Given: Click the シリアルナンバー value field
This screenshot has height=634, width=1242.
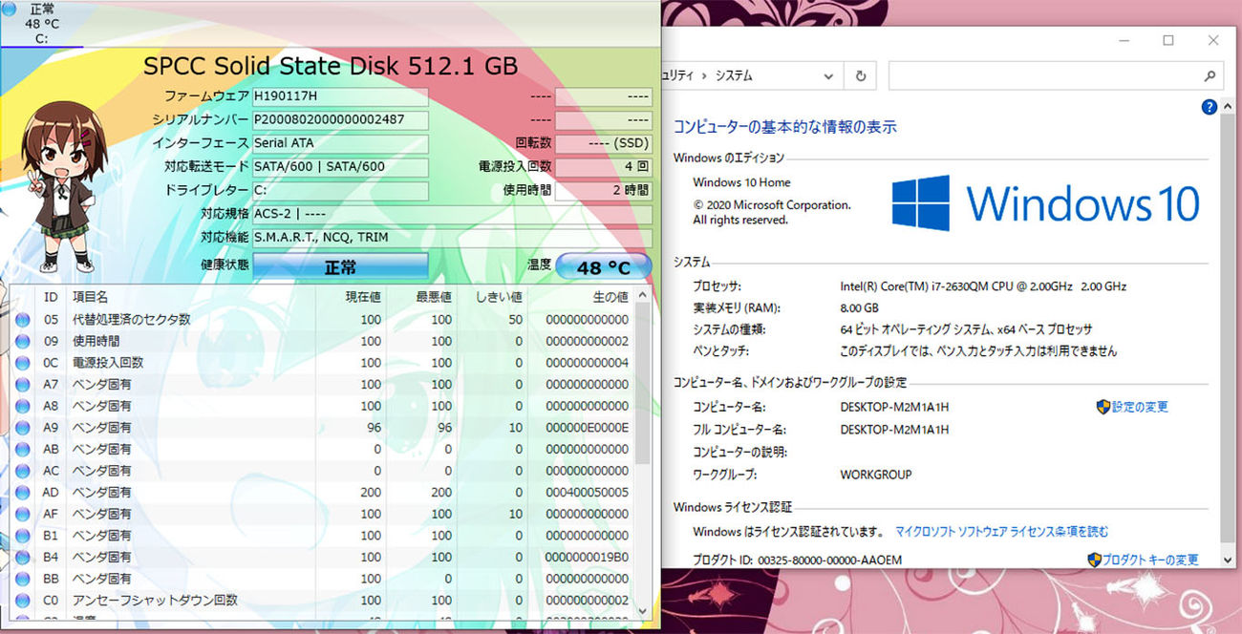Looking at the screenshot, I should pos(340,120).
